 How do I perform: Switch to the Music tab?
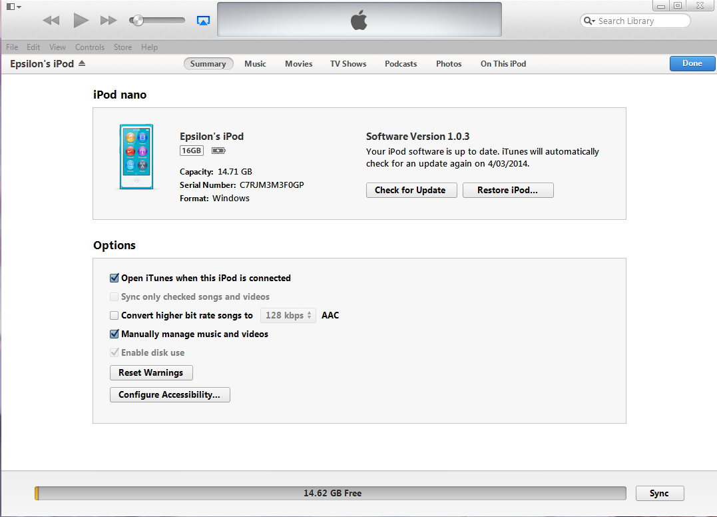click(x=255, y=63)
